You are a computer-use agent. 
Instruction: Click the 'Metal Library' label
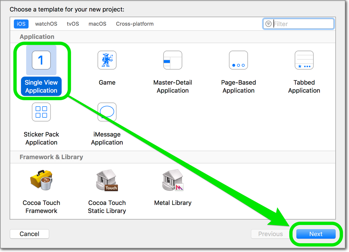tap(173, 203)
